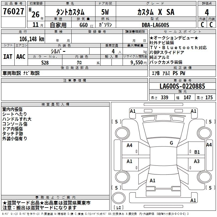Select ★オークションデビュー★ sales point
217x217 pixels.
(174, 38)
